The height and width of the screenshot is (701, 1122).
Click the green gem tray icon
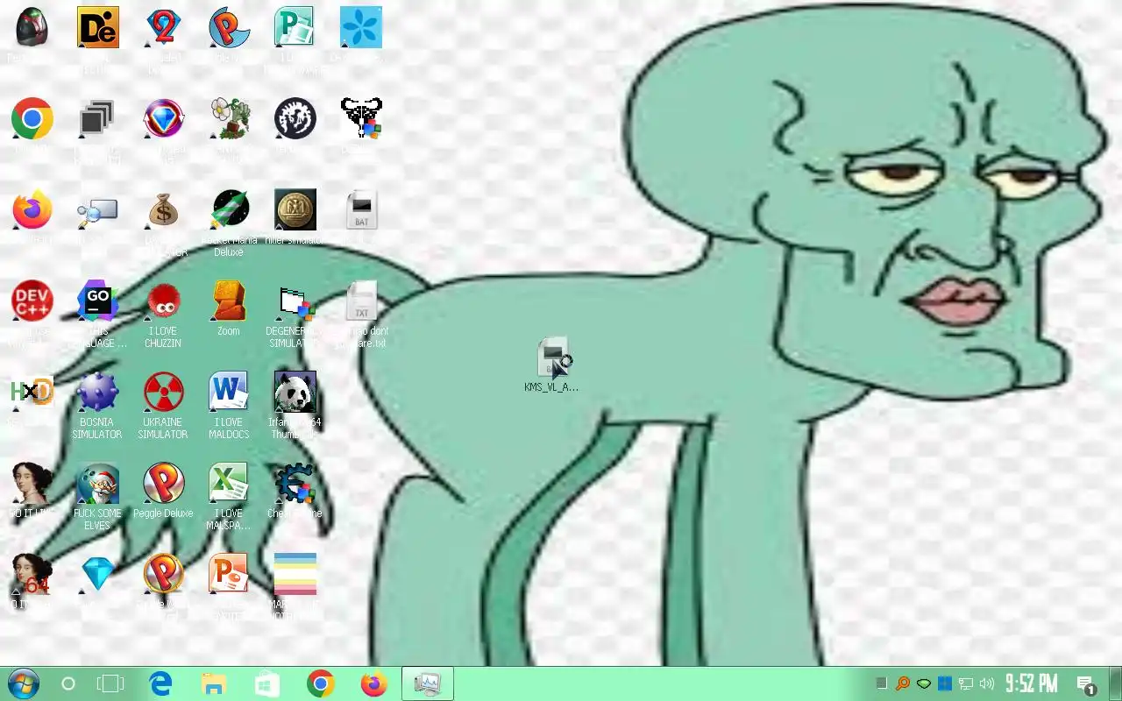point(924,683)
